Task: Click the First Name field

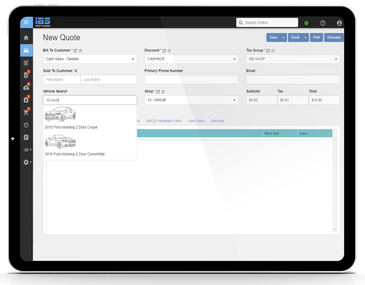Action: (x=62, y=80)
